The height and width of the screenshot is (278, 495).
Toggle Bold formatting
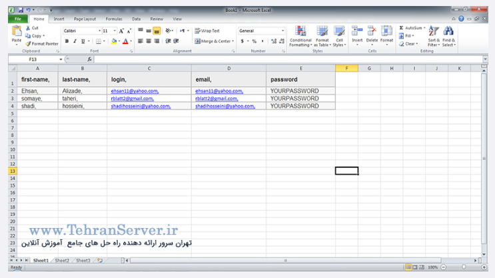click(66, 41)
